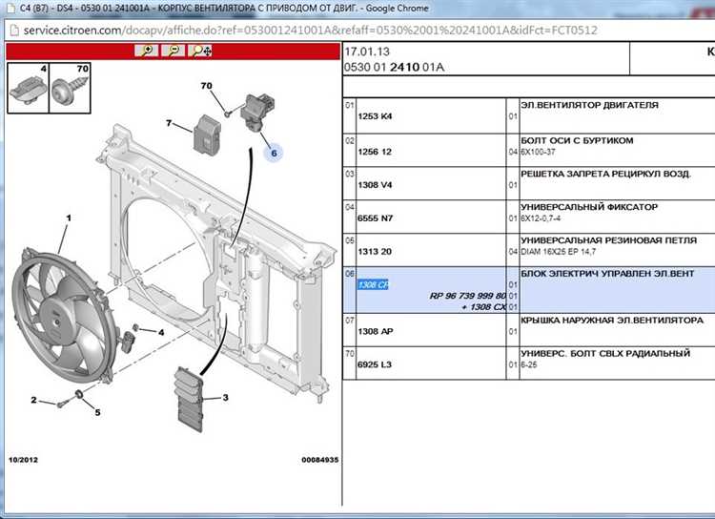
Task: Select callout number 2 near the bolt
Action: click(x=33, y=400)
